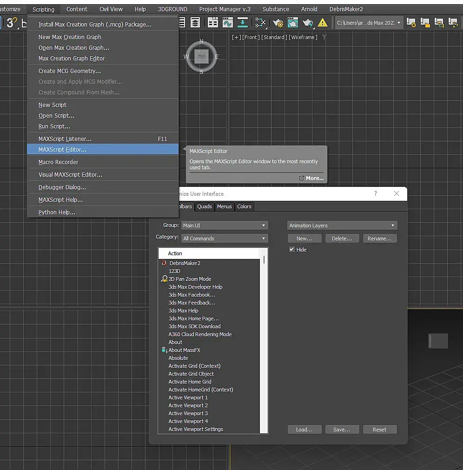The height and width of the screenshot is (470, 463).
Task: Click the Action list vertical scrollbar
Action: 264,259
